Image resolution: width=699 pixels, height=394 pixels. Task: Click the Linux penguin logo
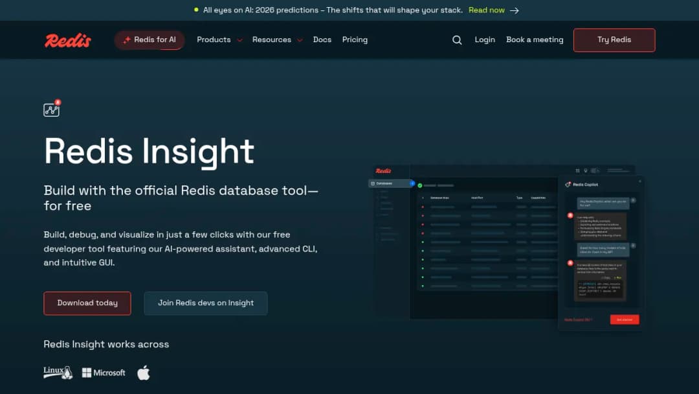[x=58, y=373]
